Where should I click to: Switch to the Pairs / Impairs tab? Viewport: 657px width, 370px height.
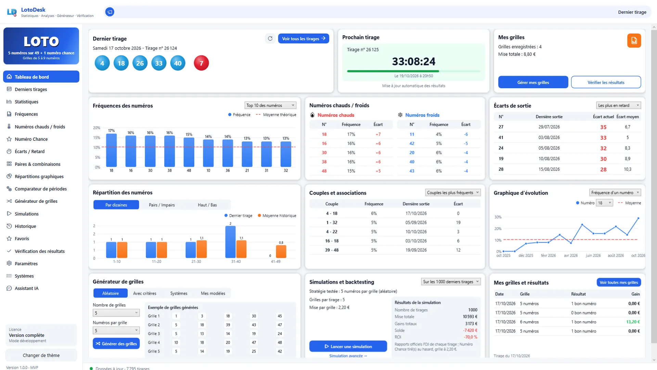[x=162, y=205]
